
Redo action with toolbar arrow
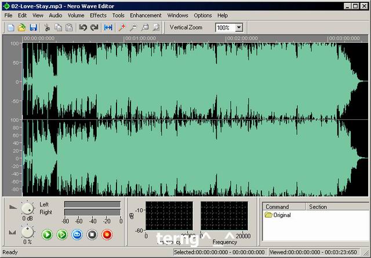point(94,28)
